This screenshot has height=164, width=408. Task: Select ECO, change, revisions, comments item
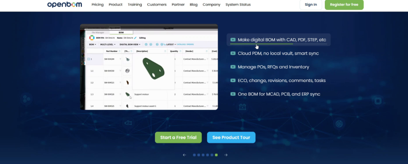281,80
